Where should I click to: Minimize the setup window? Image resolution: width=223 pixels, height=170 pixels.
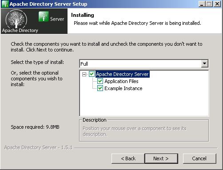coord(202,4)
